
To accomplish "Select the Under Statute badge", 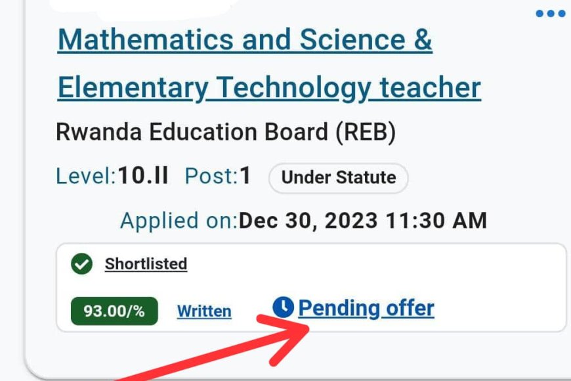I will coord(338,177).
